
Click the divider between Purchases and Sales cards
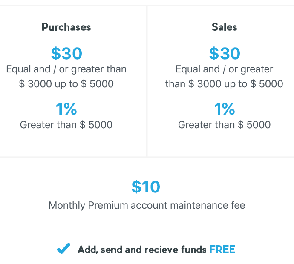(x=147, y=81)
